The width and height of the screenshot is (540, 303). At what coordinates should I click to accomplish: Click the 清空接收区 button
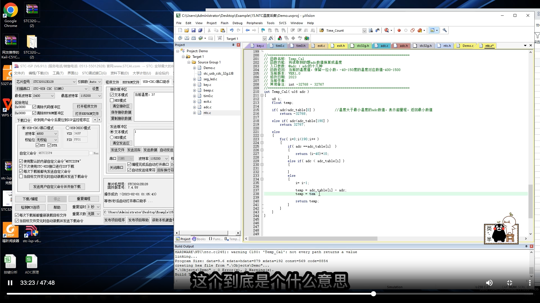click(x=121, y=106)
